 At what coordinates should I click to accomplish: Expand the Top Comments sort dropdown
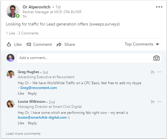[x=142, y=44]
